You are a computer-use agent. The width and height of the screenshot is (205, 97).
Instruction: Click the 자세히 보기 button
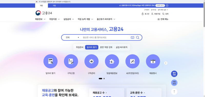coord(160,5)
